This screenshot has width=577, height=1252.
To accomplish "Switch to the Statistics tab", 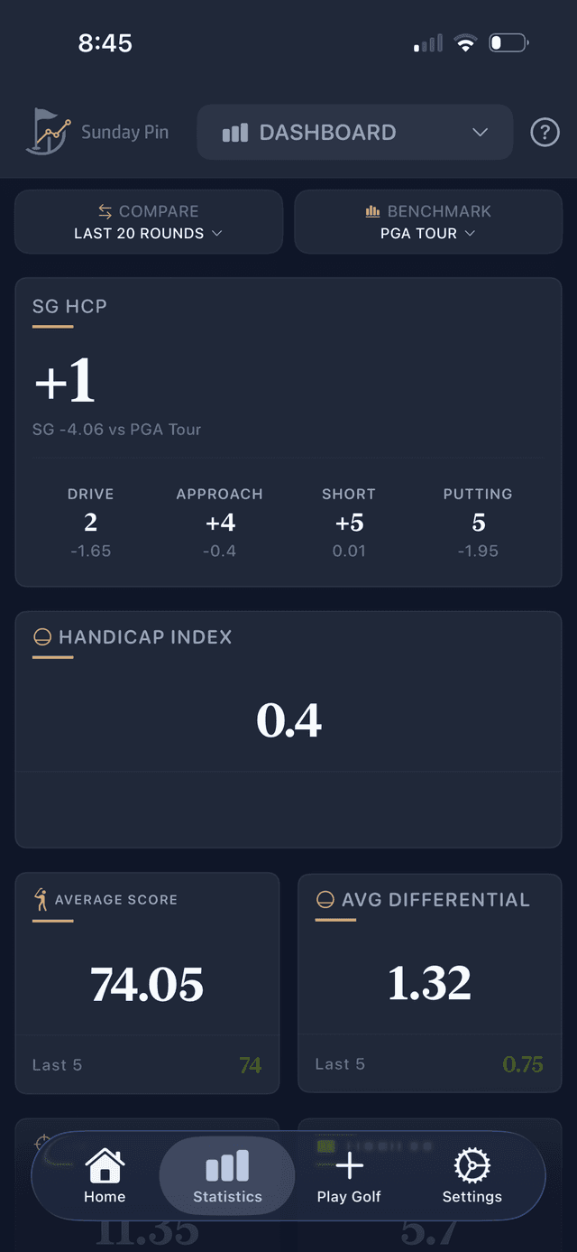I will (226, 1176).
